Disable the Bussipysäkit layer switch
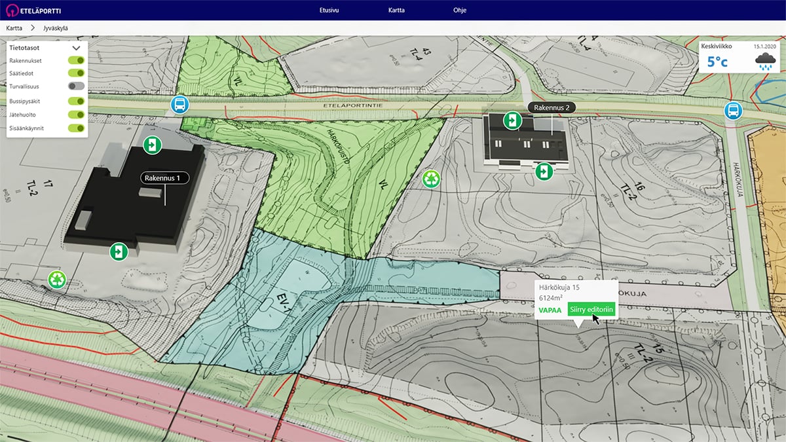Image resolution: width=786 pixels, height=442 pixels. tap(76, 101)
